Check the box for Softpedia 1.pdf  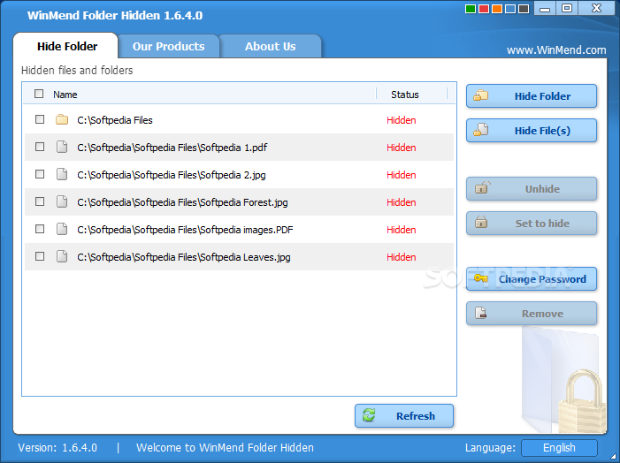pos(40,147)
